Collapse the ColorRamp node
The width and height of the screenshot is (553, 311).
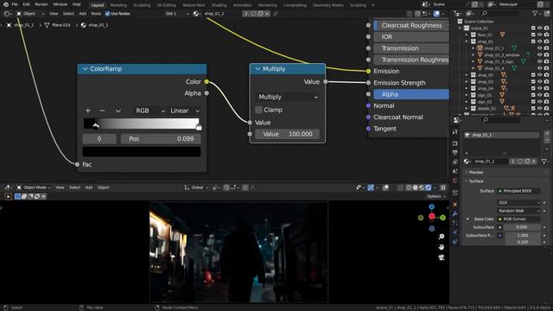click(85, 69)
